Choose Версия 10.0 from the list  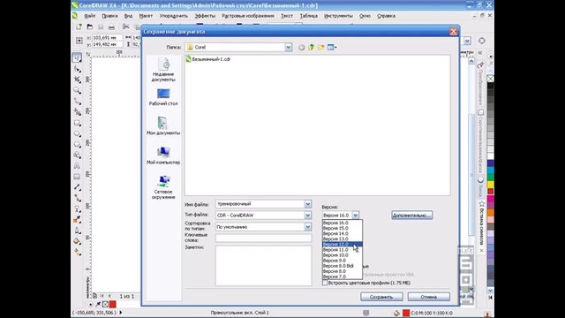(x=342, y=255)
